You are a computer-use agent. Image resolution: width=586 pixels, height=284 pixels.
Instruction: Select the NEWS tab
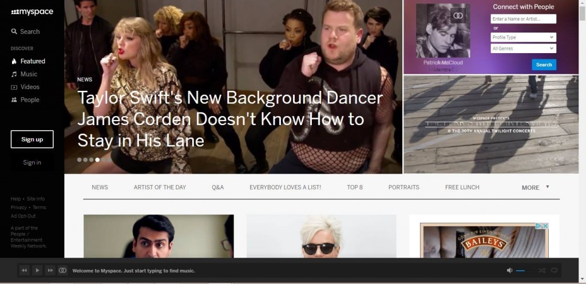point(100,187)
